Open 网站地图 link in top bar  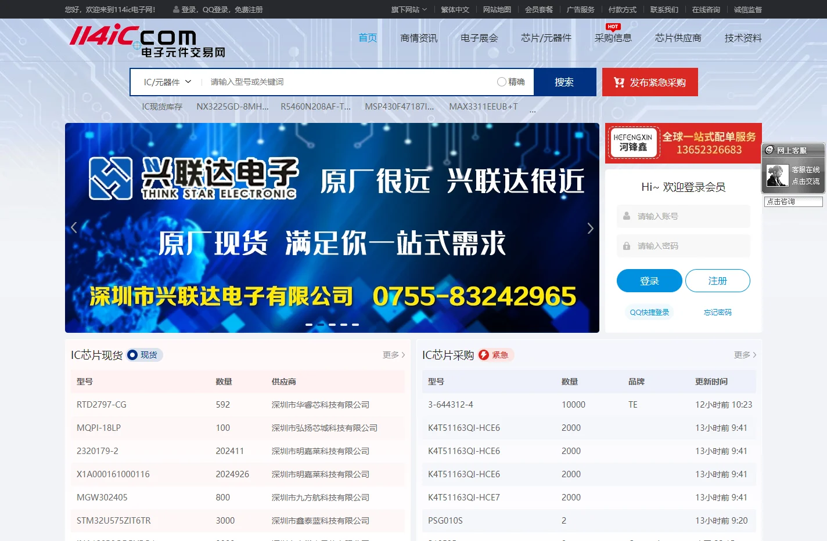point(497,10)
